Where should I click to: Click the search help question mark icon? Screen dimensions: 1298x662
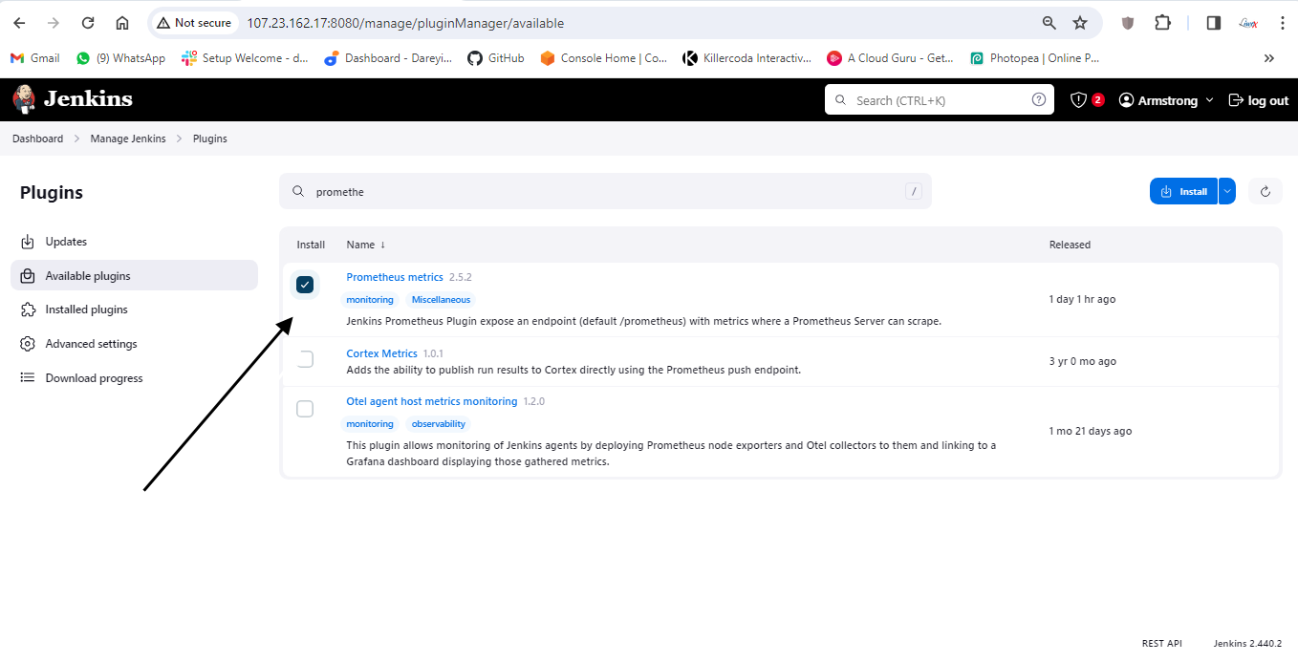click(x=1038, y=100)
